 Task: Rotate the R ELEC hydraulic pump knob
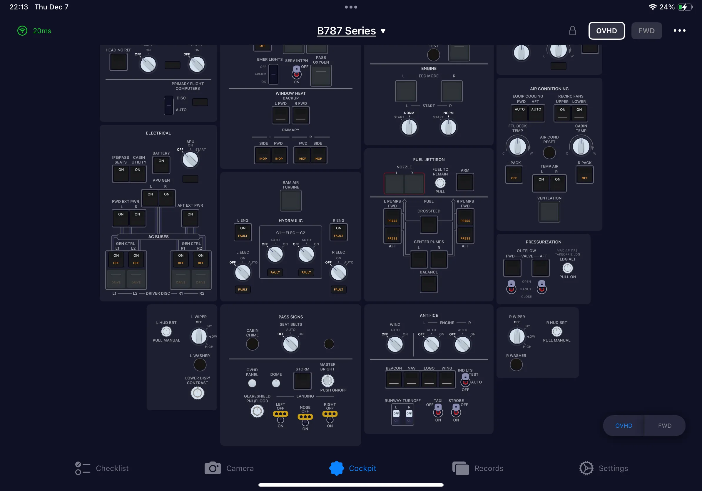click(x=338, y=273)
